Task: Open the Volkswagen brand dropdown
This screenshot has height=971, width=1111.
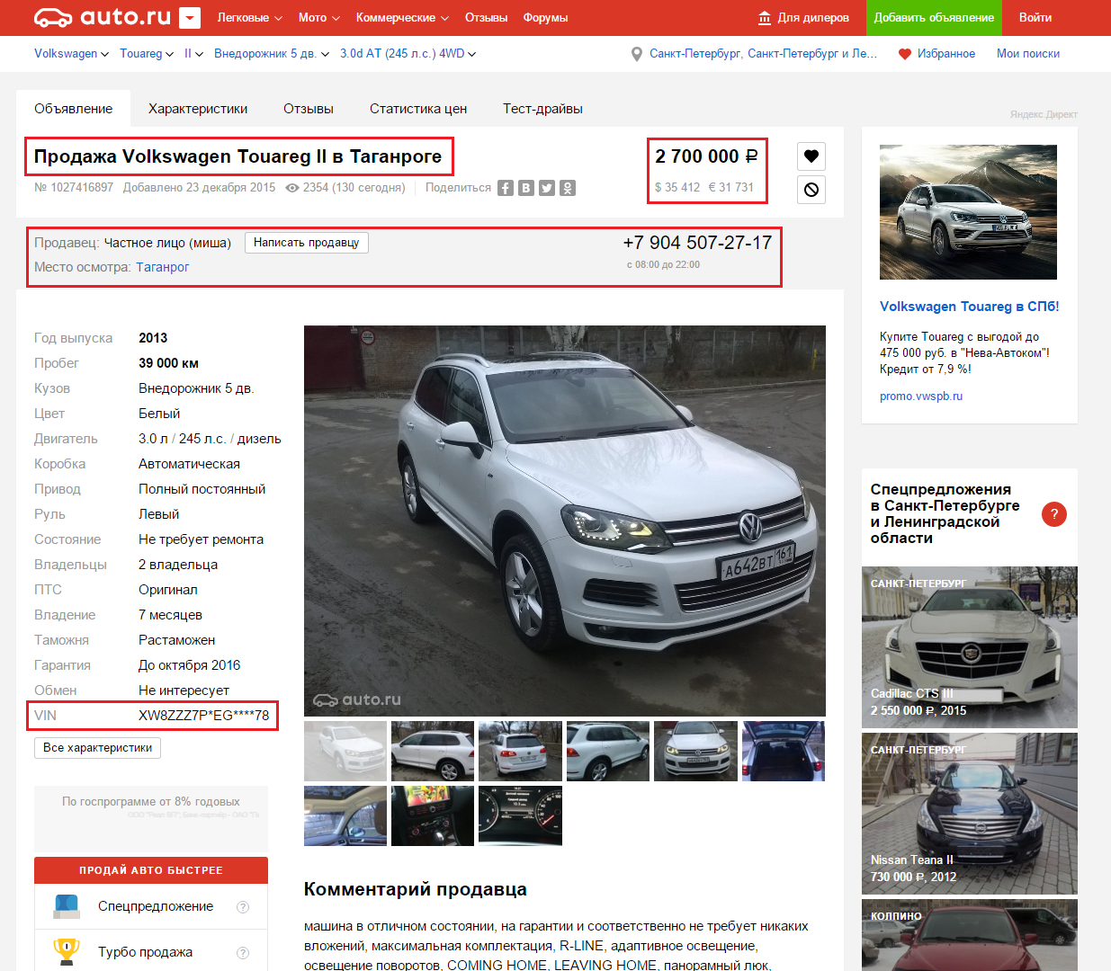Action: pyautogui.click(x=71, y=54)
